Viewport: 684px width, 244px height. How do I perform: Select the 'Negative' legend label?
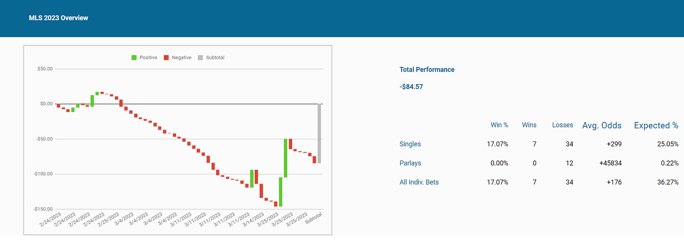click(x=181, y=58)
